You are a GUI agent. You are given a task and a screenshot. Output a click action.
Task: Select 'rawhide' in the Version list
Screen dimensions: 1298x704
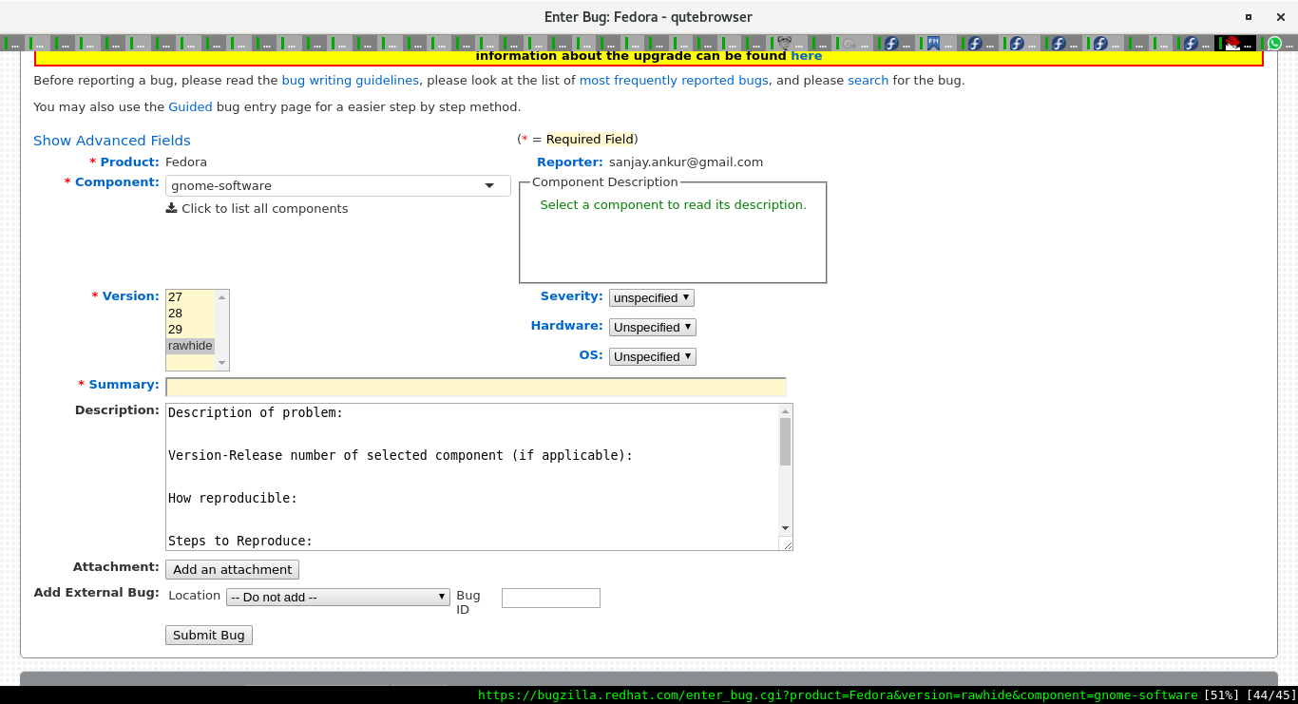pos(189,345)
